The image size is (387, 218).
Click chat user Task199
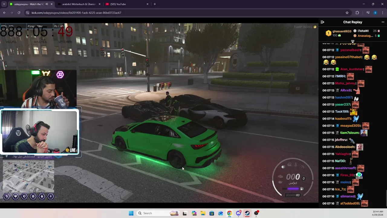[x=342, y=111]
